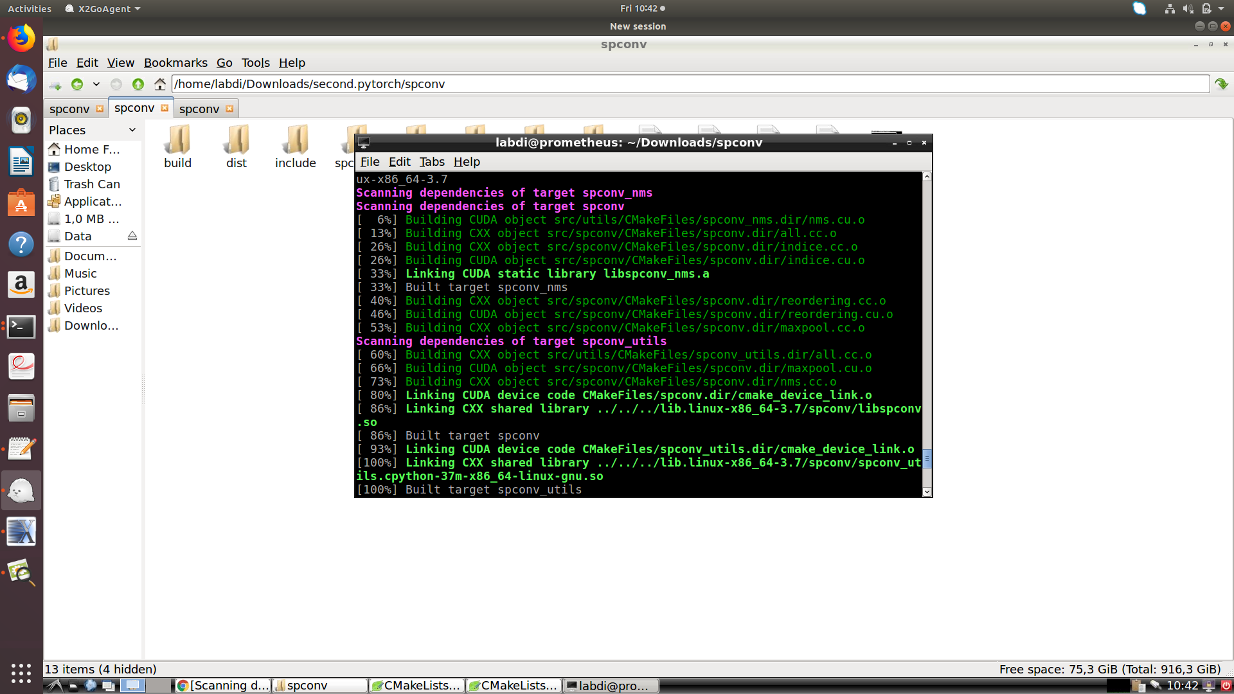Screen dimensions: 1234x694
Task: Click the Back navigation arrow
Action: coord(76,84)
